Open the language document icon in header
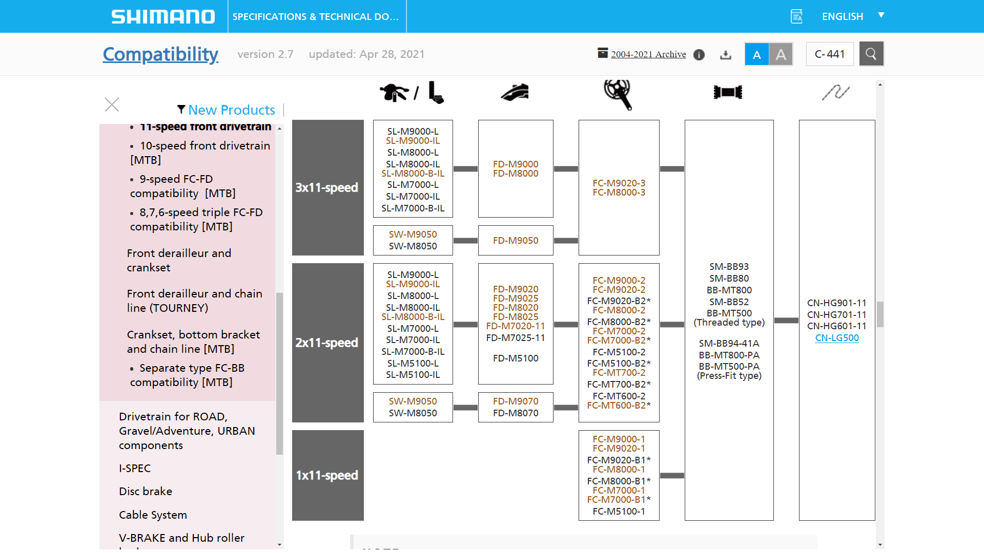The width and height of the screenshot is (984, 553). 796,16
